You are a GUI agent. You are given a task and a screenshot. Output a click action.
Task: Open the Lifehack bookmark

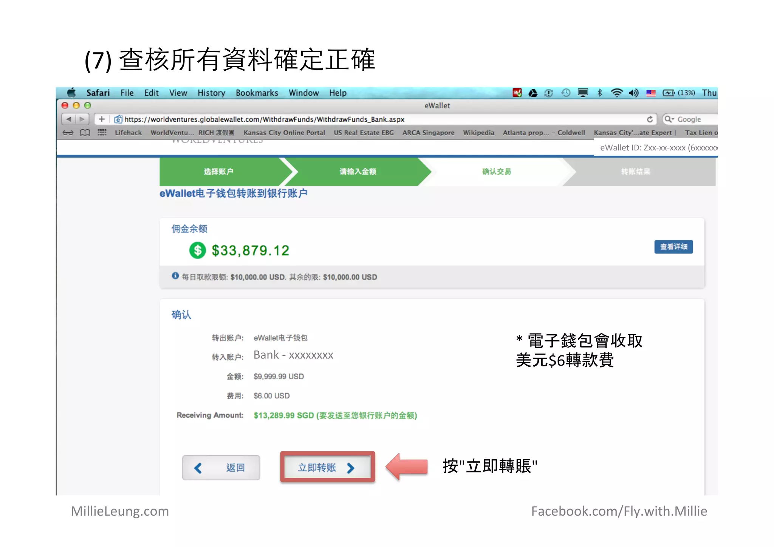tap(128, 133)
